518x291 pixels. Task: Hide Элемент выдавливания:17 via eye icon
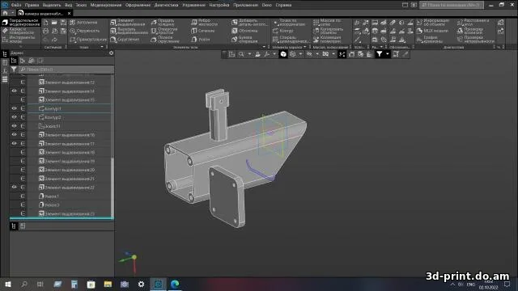pos(15,144)
